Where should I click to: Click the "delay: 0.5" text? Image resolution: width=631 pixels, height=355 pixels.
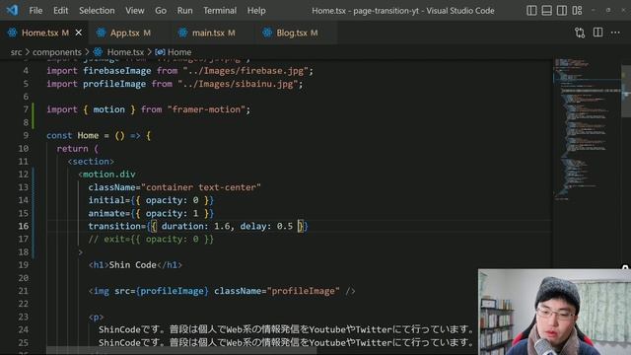coord(266,226)
